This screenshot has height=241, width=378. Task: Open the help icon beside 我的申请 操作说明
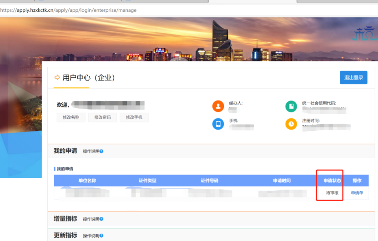click(101, 151)
